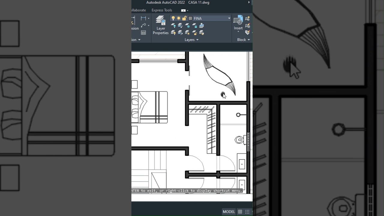The height and width of the screenshot is (216, 384).
Task: Click the Unisolate layer icon
Action: point(180,33)
